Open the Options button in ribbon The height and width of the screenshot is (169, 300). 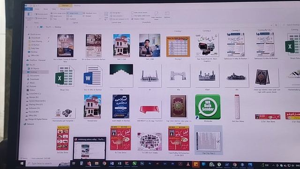click(167, 15)
